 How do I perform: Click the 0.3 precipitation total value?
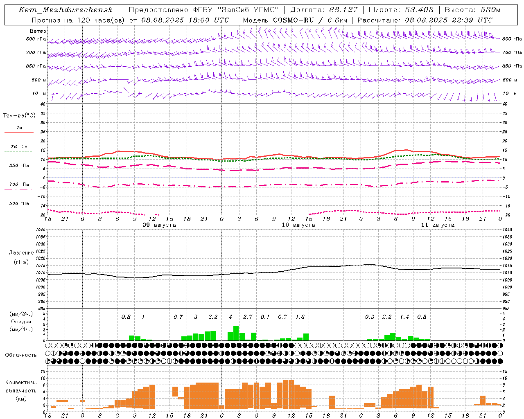click(370, 317)
